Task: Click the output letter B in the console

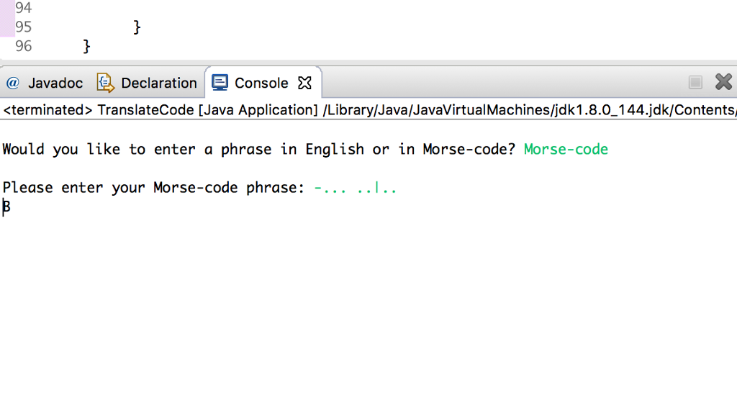Action: (x=6, y=207)
